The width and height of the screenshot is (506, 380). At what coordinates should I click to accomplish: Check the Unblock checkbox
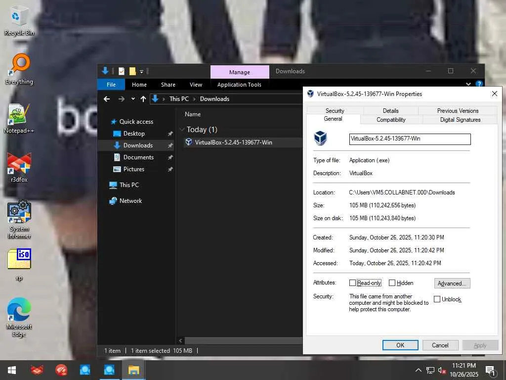coord(437,299)
